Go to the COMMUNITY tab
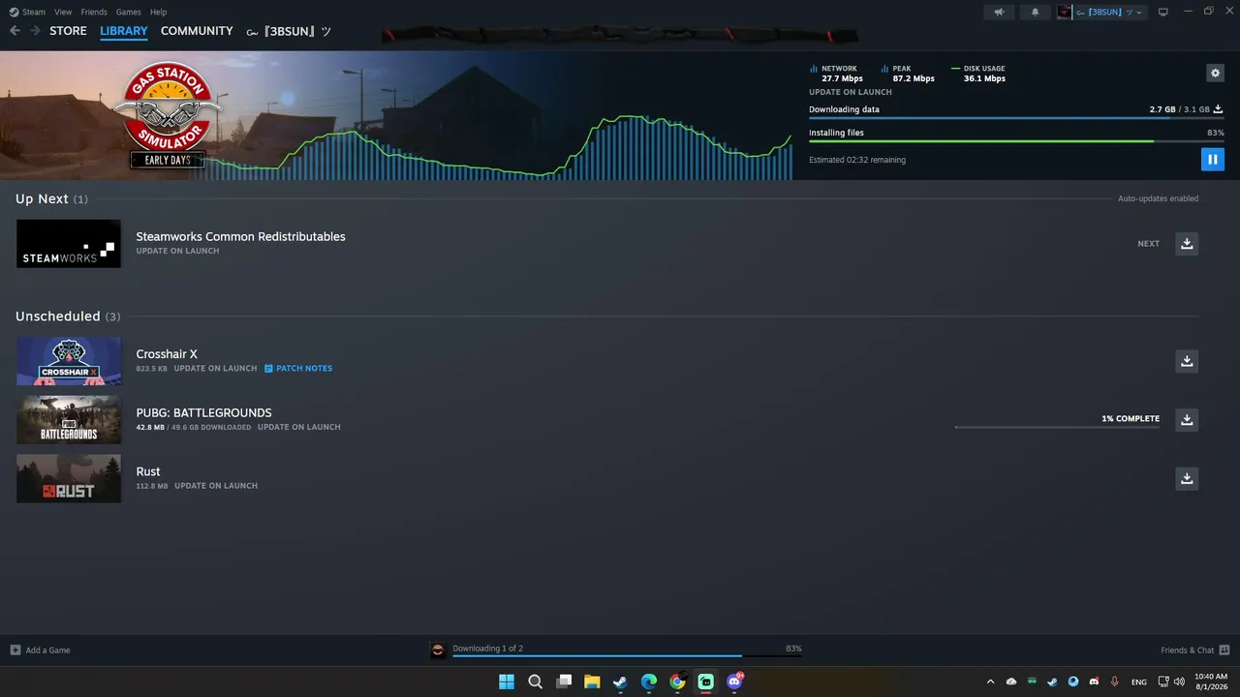The width and height of the screenshot is (1240, 697). coord(197,31)
